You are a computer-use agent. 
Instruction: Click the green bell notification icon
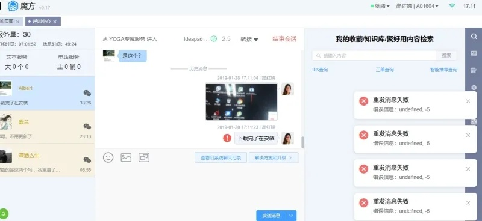(x=4, y=214)
